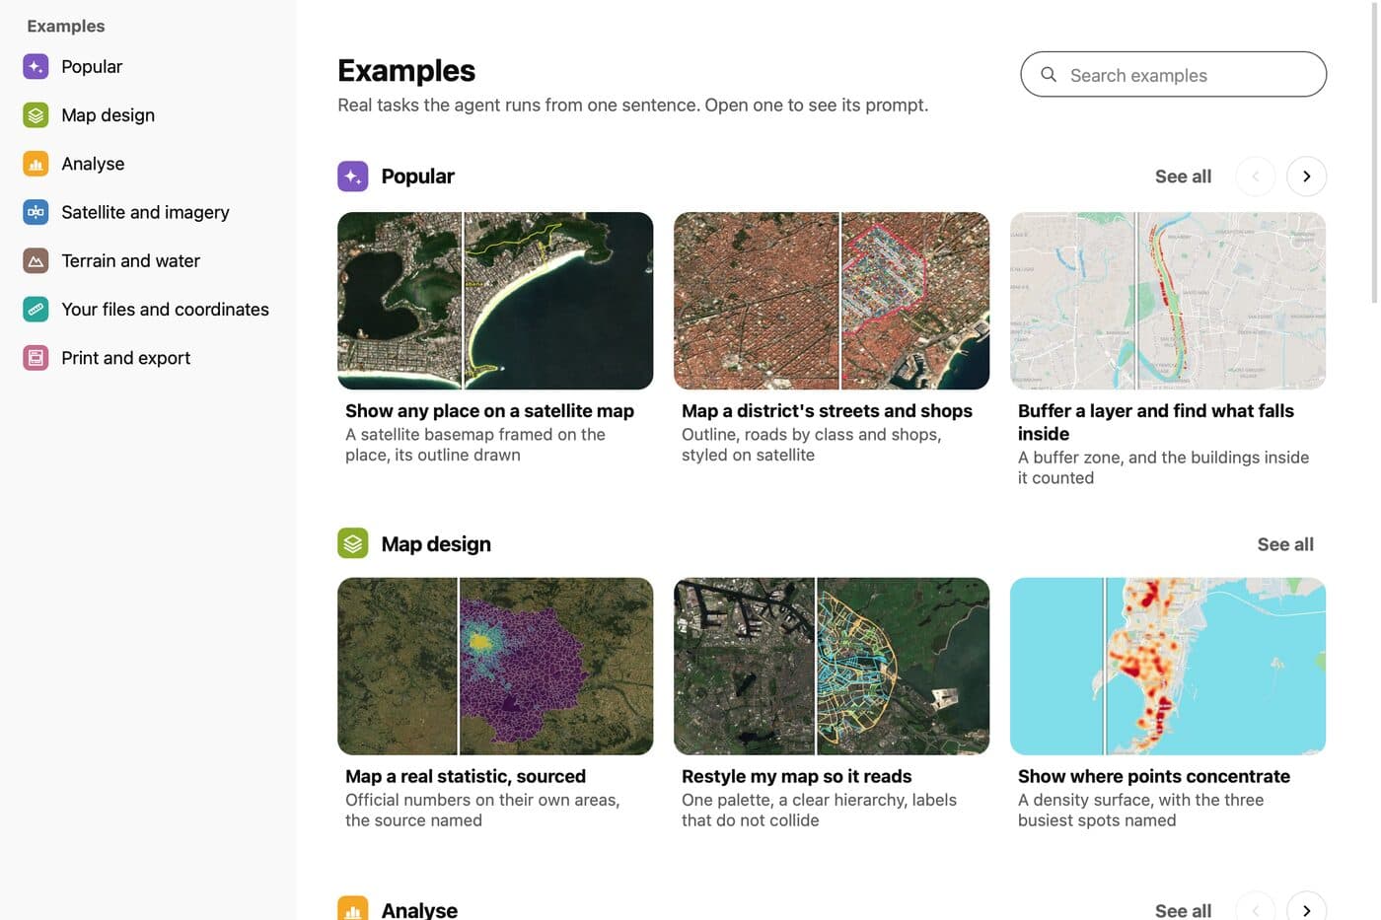This screenshot has height=920, width=1381.
Task: Open the Restyle my map example thumbnail
Action: [x=832, y=667]
